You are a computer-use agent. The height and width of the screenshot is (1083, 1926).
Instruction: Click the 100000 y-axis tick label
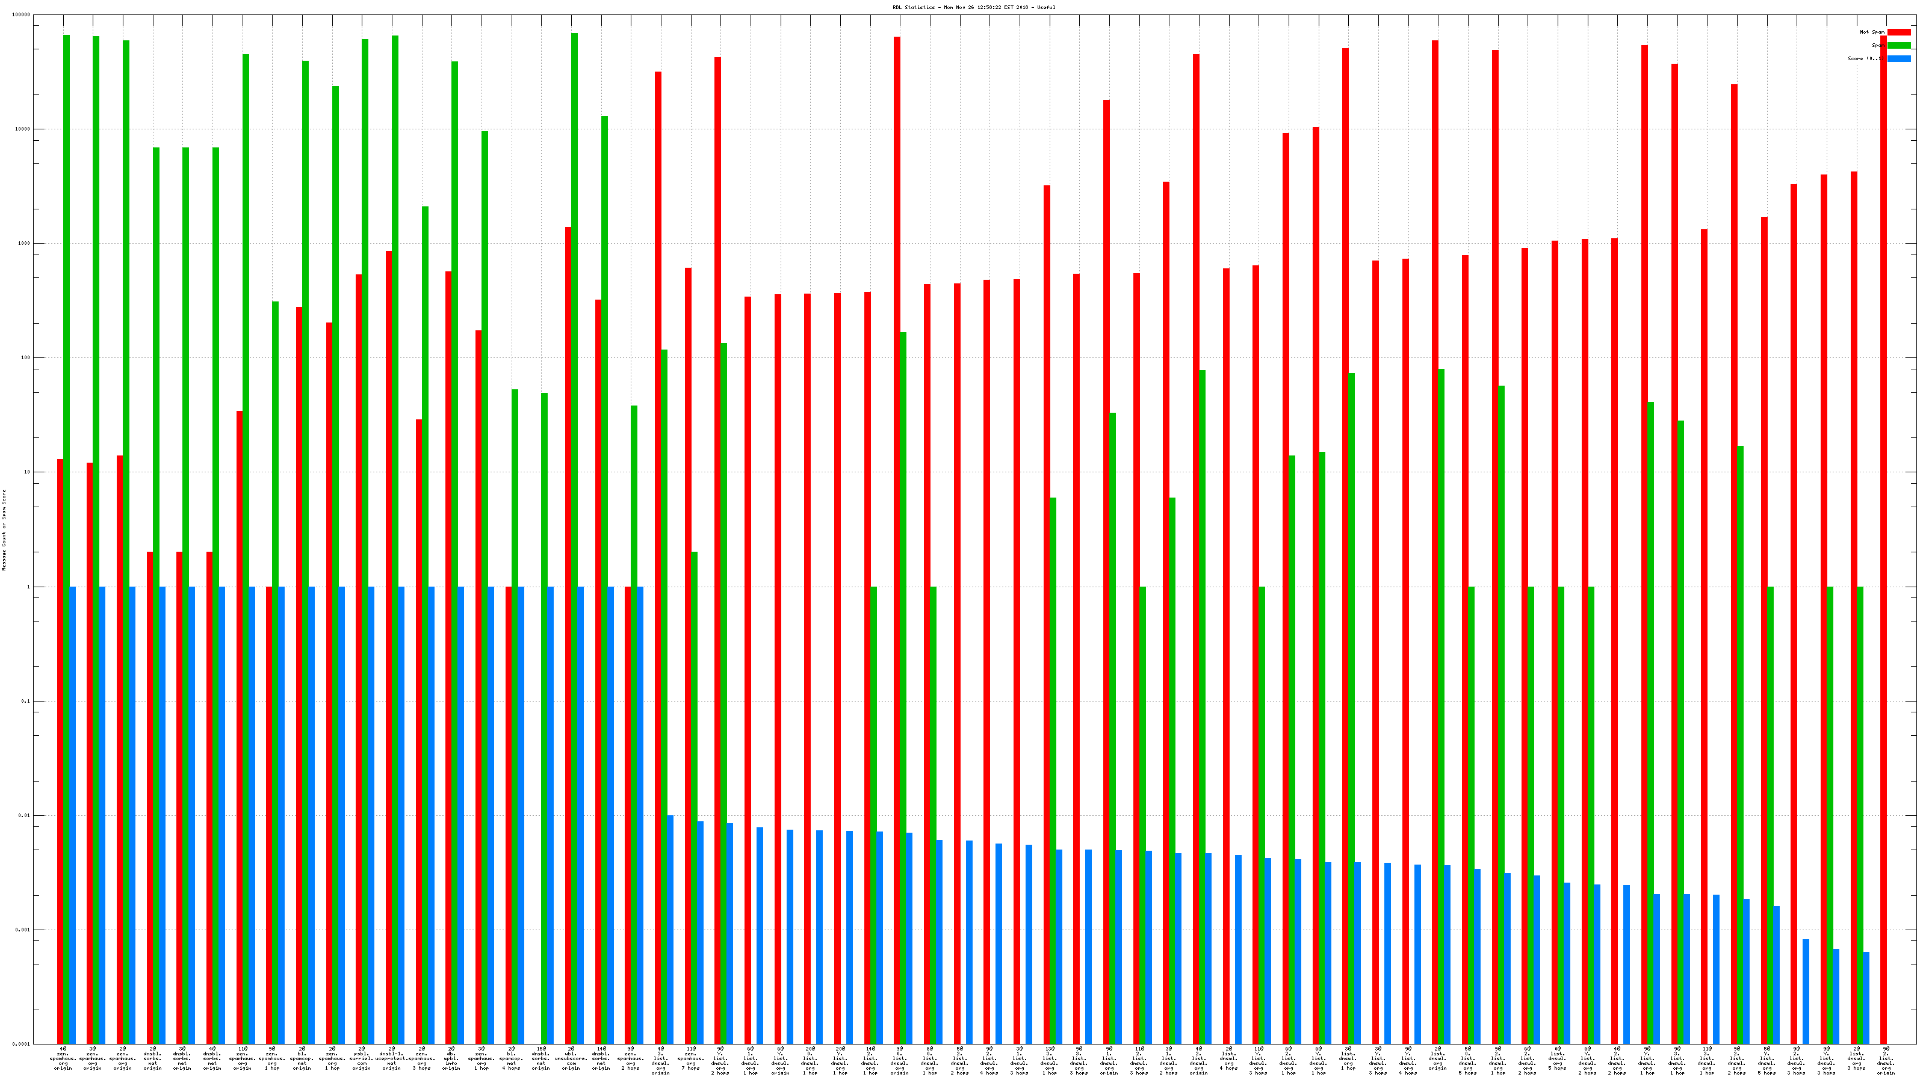[22, 15]
